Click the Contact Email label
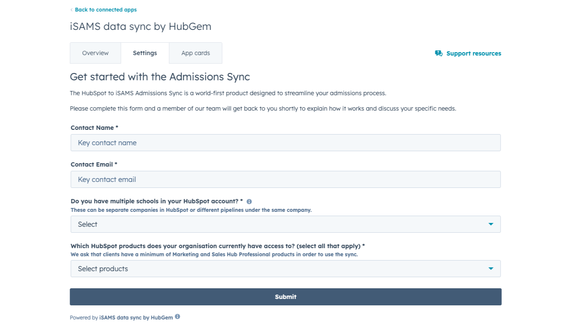This screenshot has width=583, height=328. [x=94, y=164]
